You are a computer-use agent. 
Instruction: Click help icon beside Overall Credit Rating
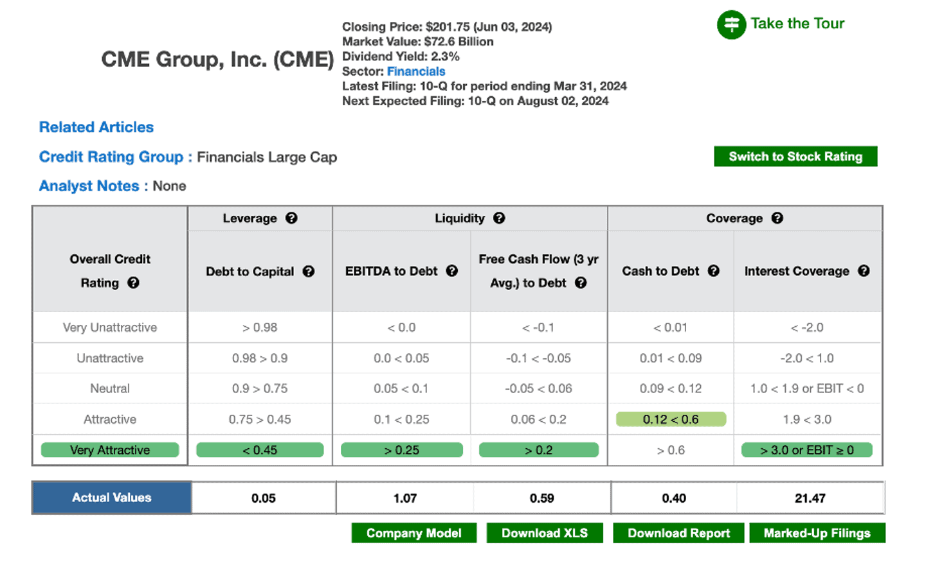click(x=133, y=283)
